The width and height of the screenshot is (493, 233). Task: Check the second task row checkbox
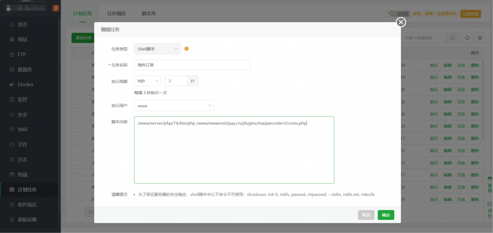click(78, 77)
